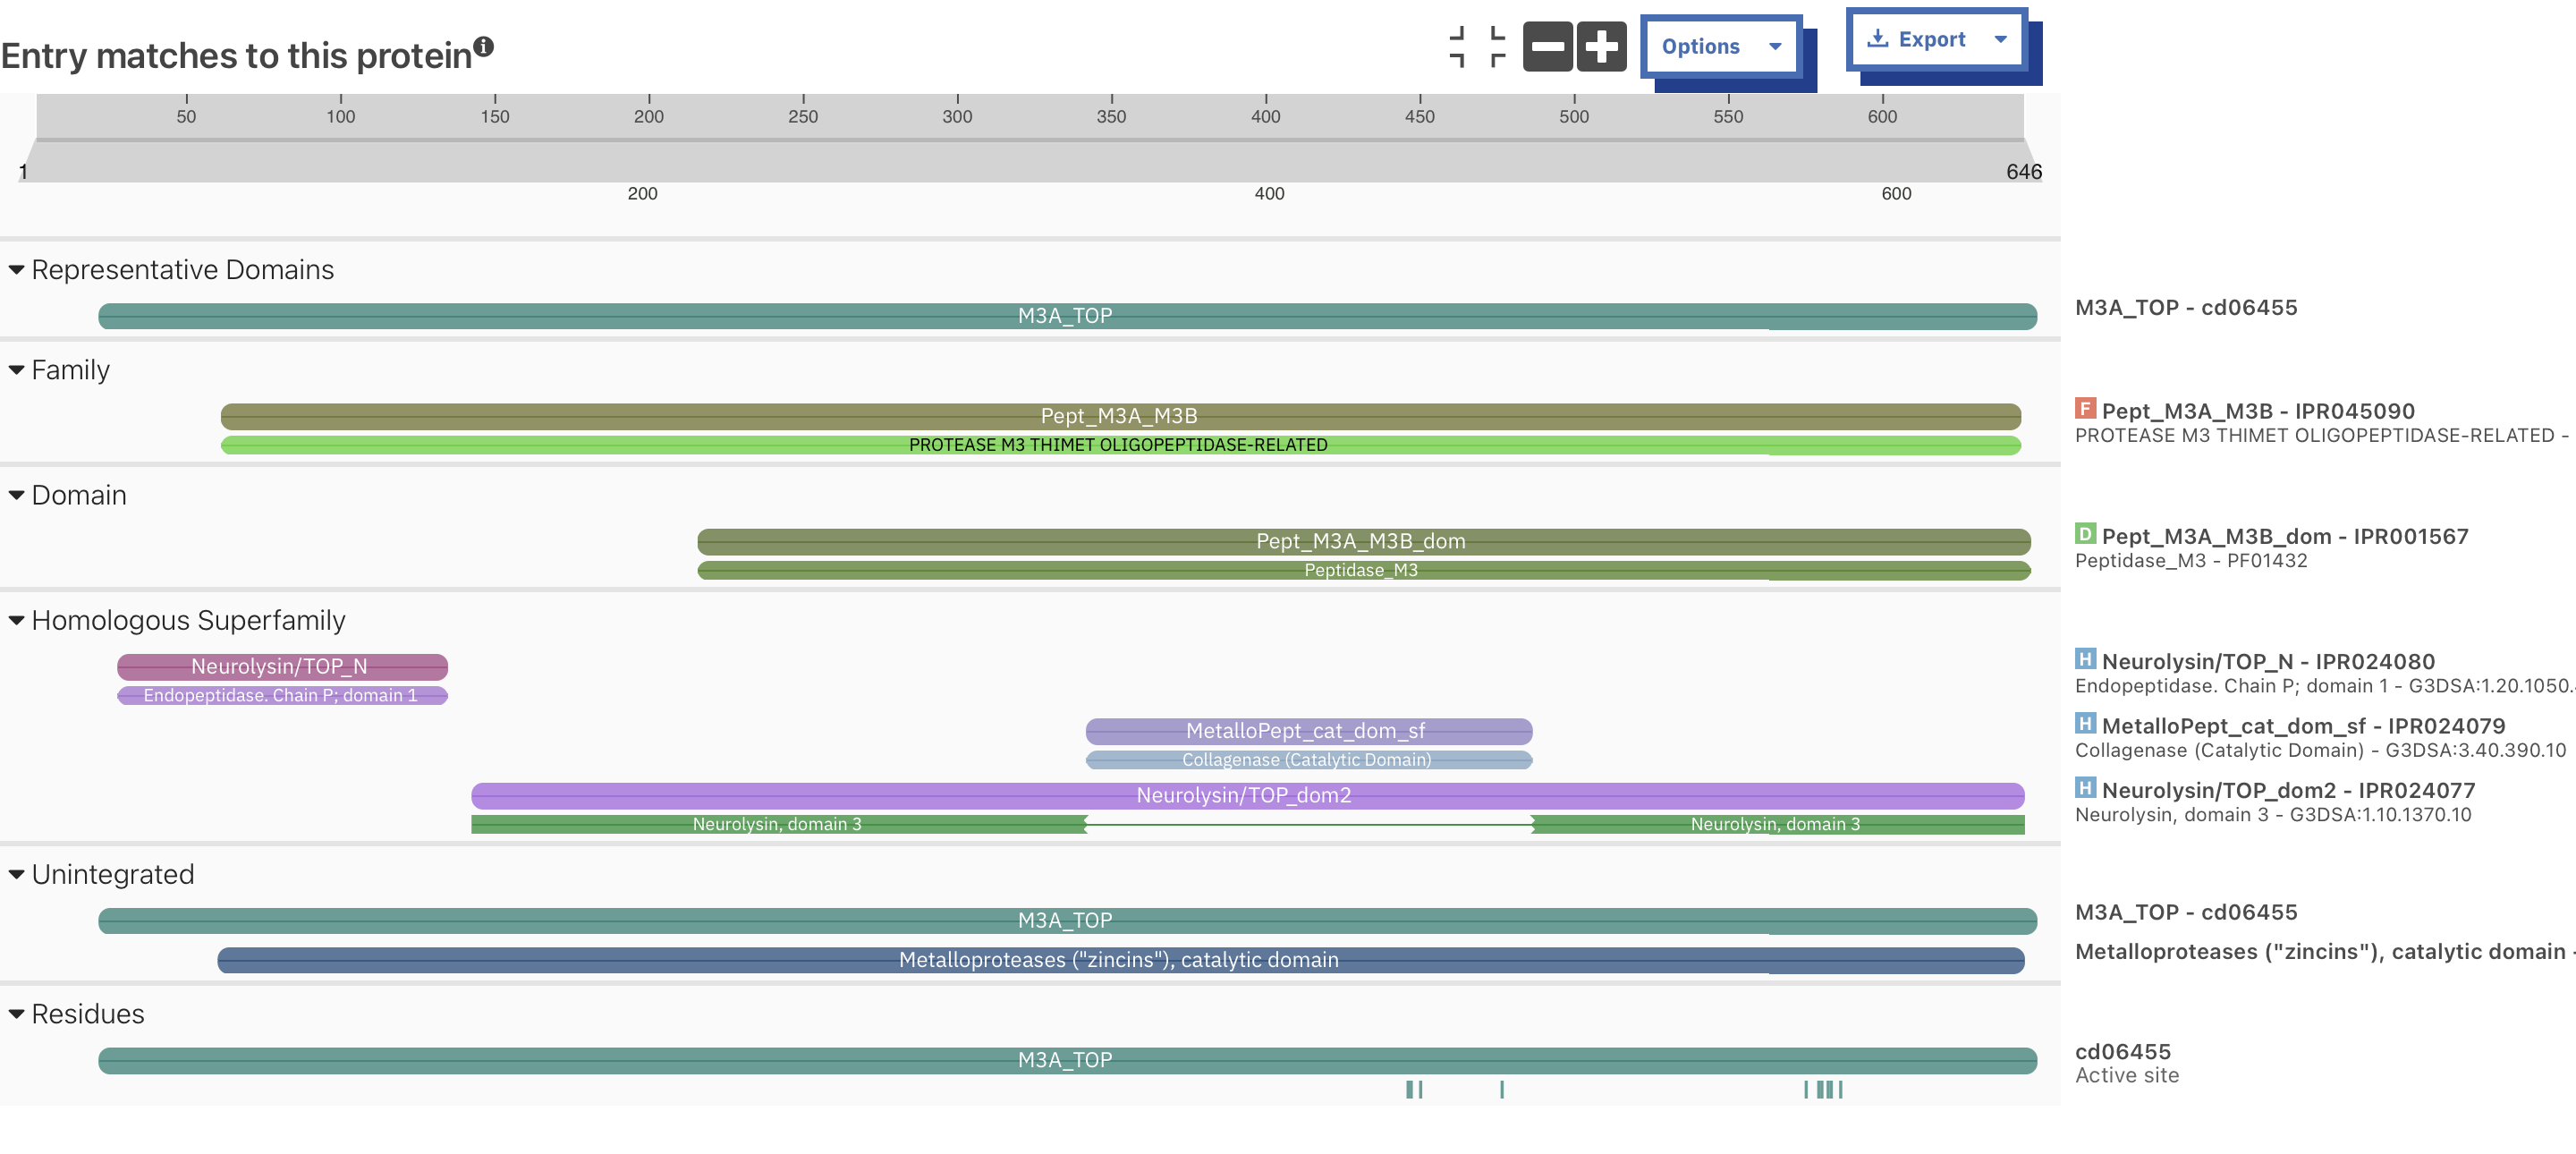Select the MetalloPept_cat_dom_sf bar
Screen dimensions: 2576x1154
pos(1309,731)
